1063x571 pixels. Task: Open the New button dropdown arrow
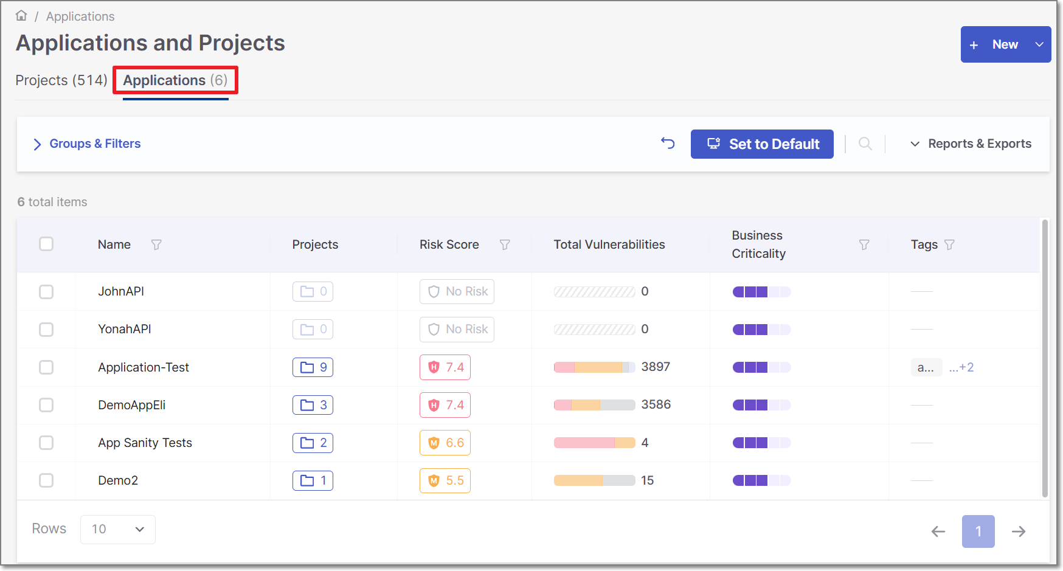(x=1039, y=44)
